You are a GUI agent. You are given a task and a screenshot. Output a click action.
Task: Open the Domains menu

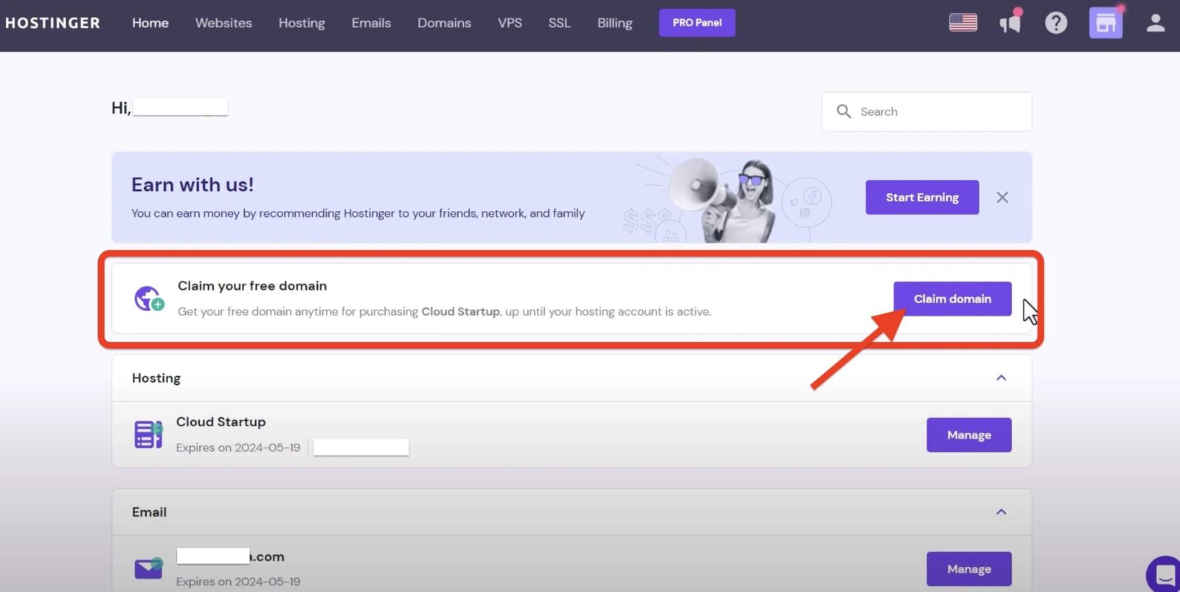coord(444,23)
